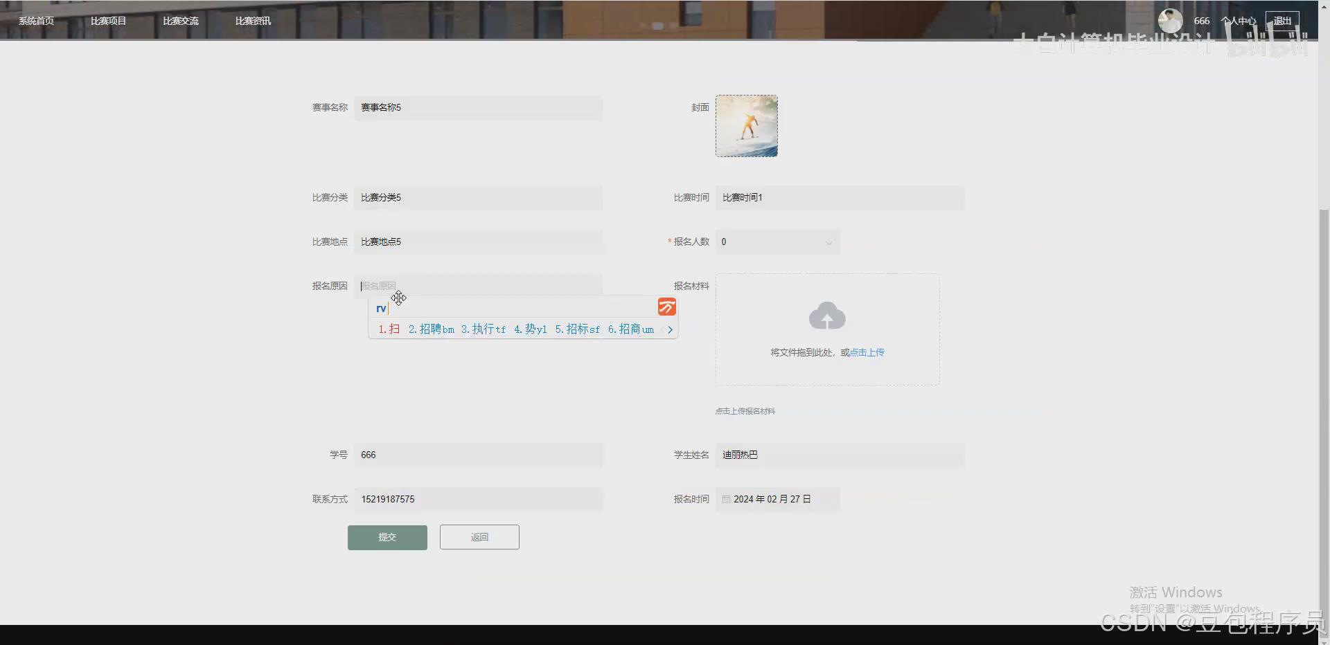The width and height of the screenshot is (1330, 645).
Task: Select candidate word 招聘 in the IME bar
Action: click(431, 329)
